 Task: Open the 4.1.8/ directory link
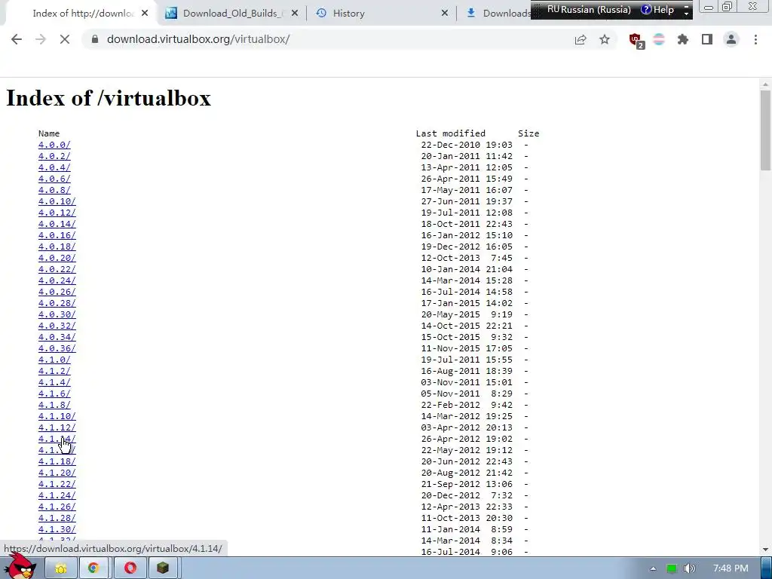tap(54, 405)
